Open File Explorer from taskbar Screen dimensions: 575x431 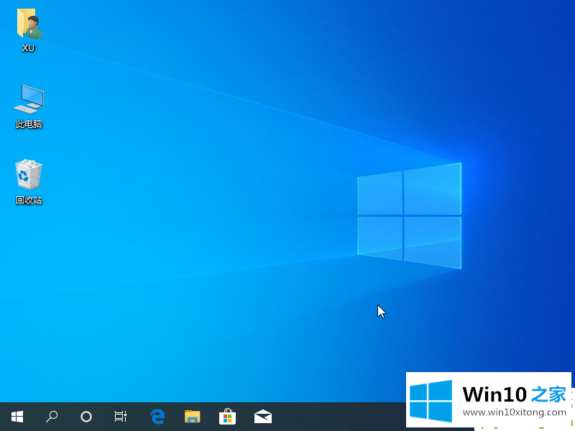click(x=193, y=417)
